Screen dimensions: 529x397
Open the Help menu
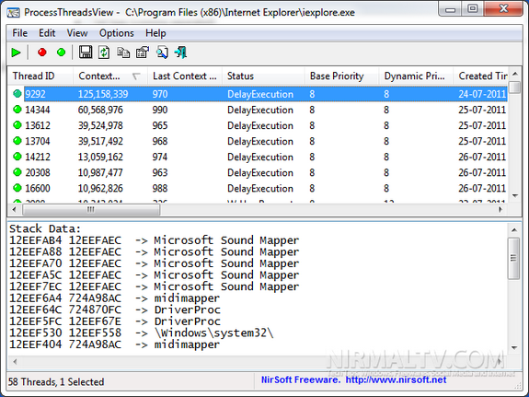155,33
